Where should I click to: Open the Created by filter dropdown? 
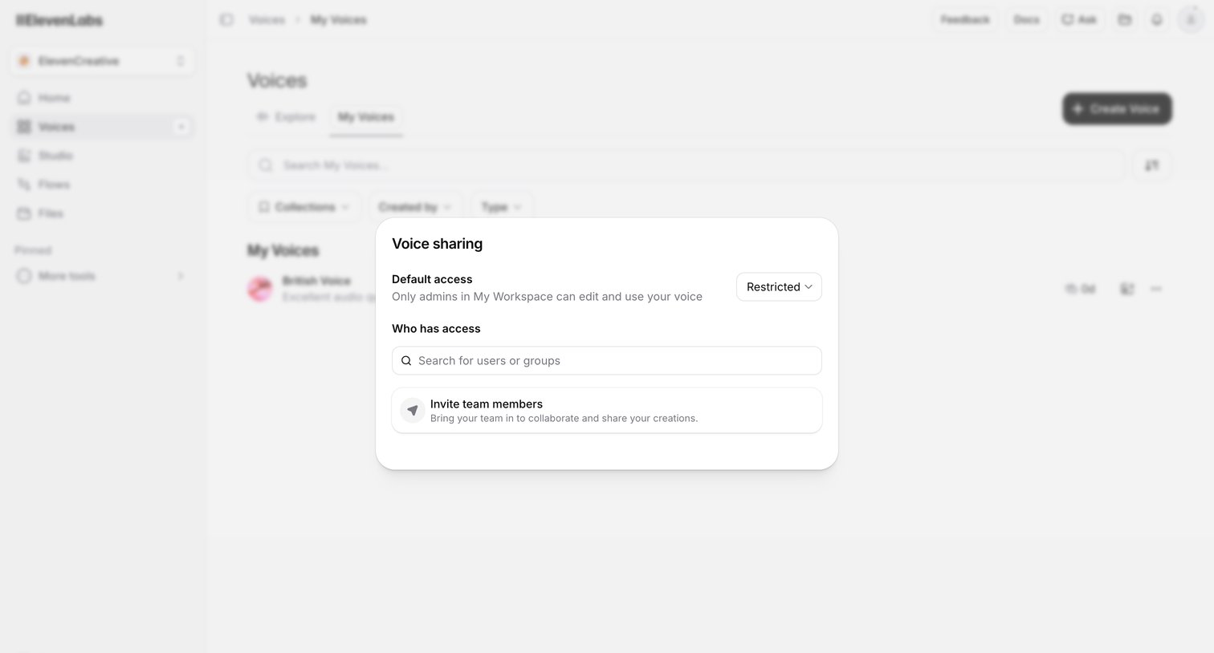[x=415, y=207]
